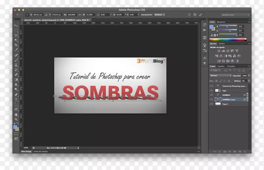264x170 pixels.
Task: Change screen mode from the toolbox
Action: [16, 139]
